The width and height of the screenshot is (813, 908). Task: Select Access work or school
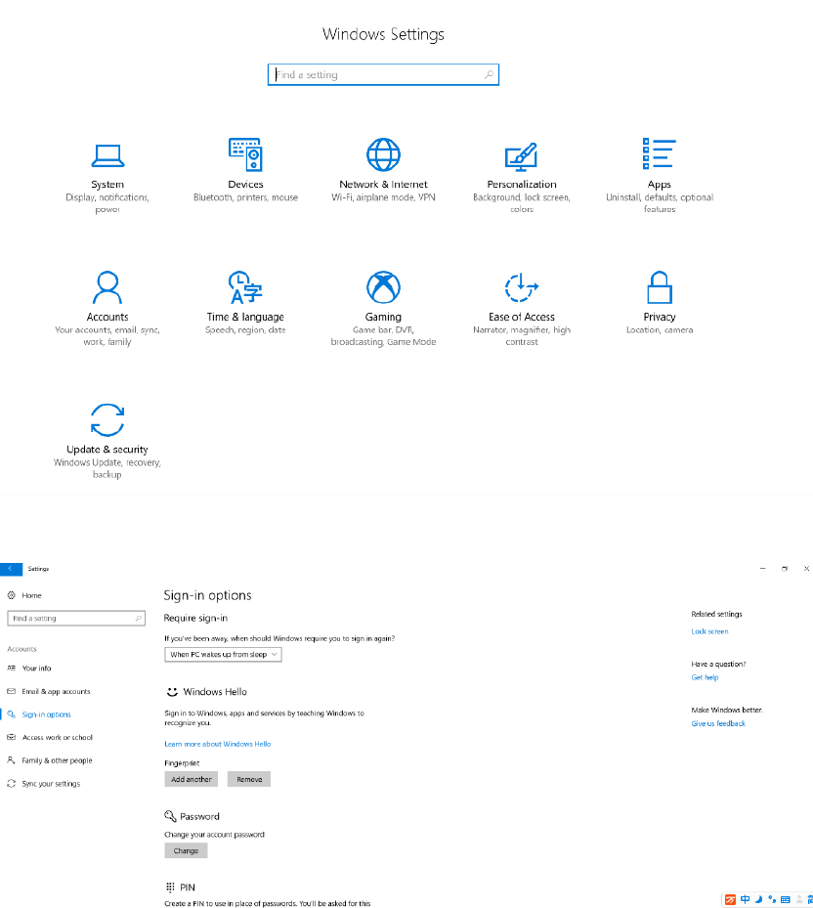50,737
